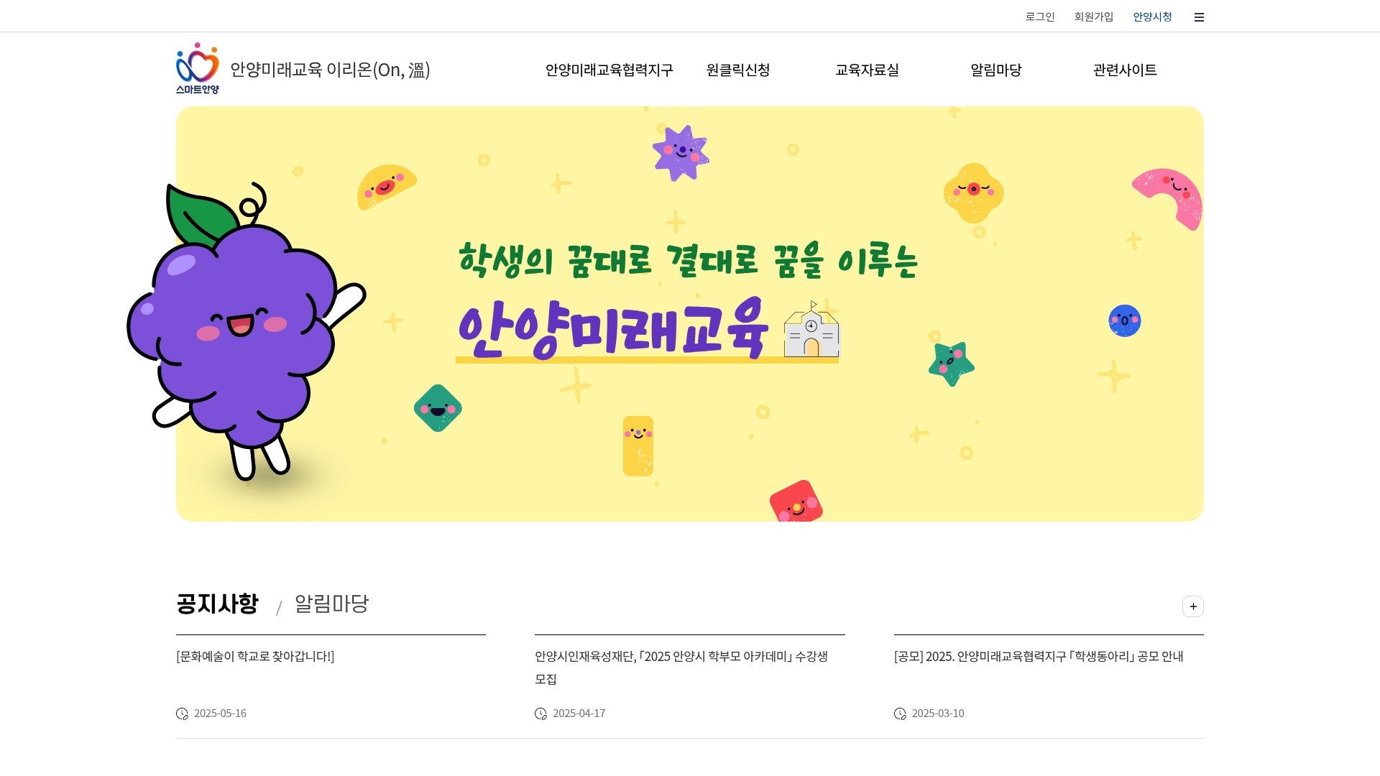Click the main 안양미래교육 banner image
The image size is (1380, 776).
coord(690,314)
